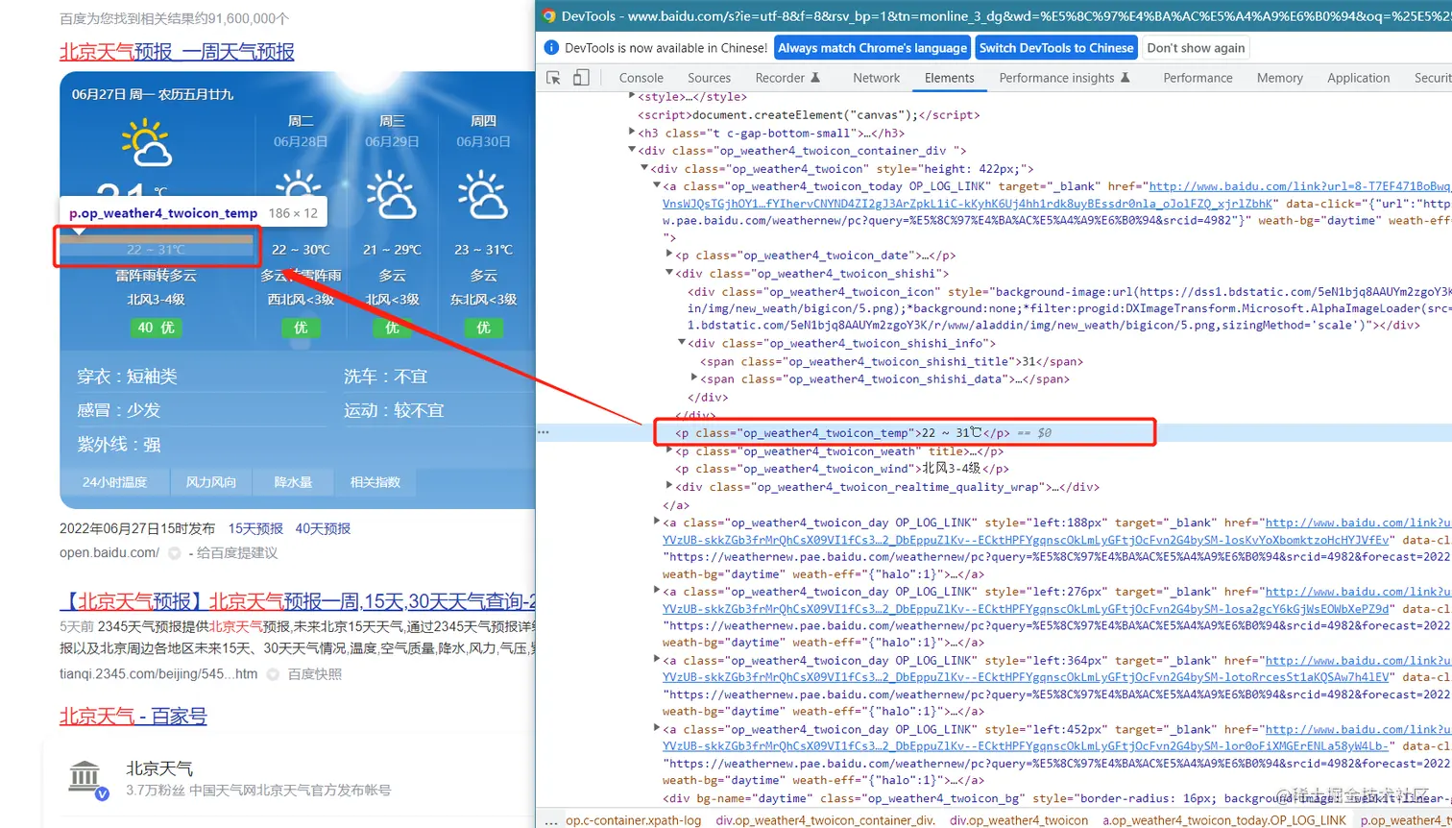Open the Memory tab
The image size is (1452, 828).
tap(1280, 78)
